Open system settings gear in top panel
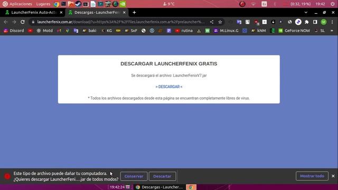 click(333, 4)
